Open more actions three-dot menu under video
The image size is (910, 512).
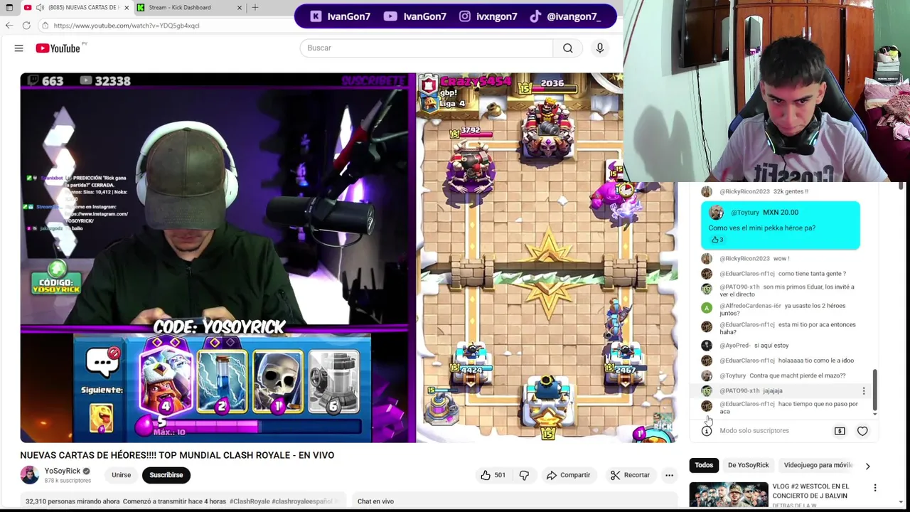point(669,475)
